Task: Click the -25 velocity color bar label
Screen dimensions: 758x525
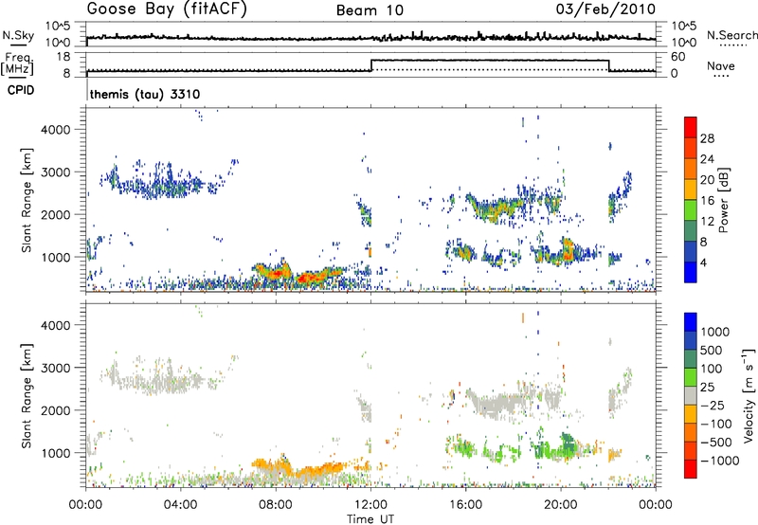Action: pyautogui.click(x=713, y=406)
